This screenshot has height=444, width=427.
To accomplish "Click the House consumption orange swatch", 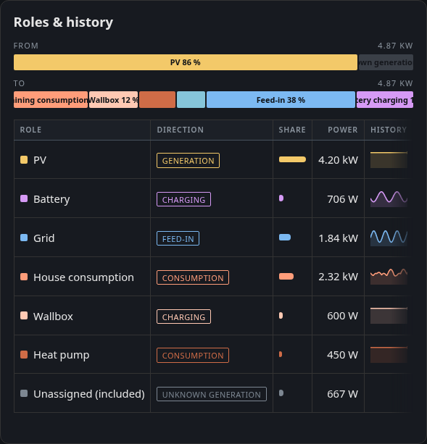I will tap(24, 277).
